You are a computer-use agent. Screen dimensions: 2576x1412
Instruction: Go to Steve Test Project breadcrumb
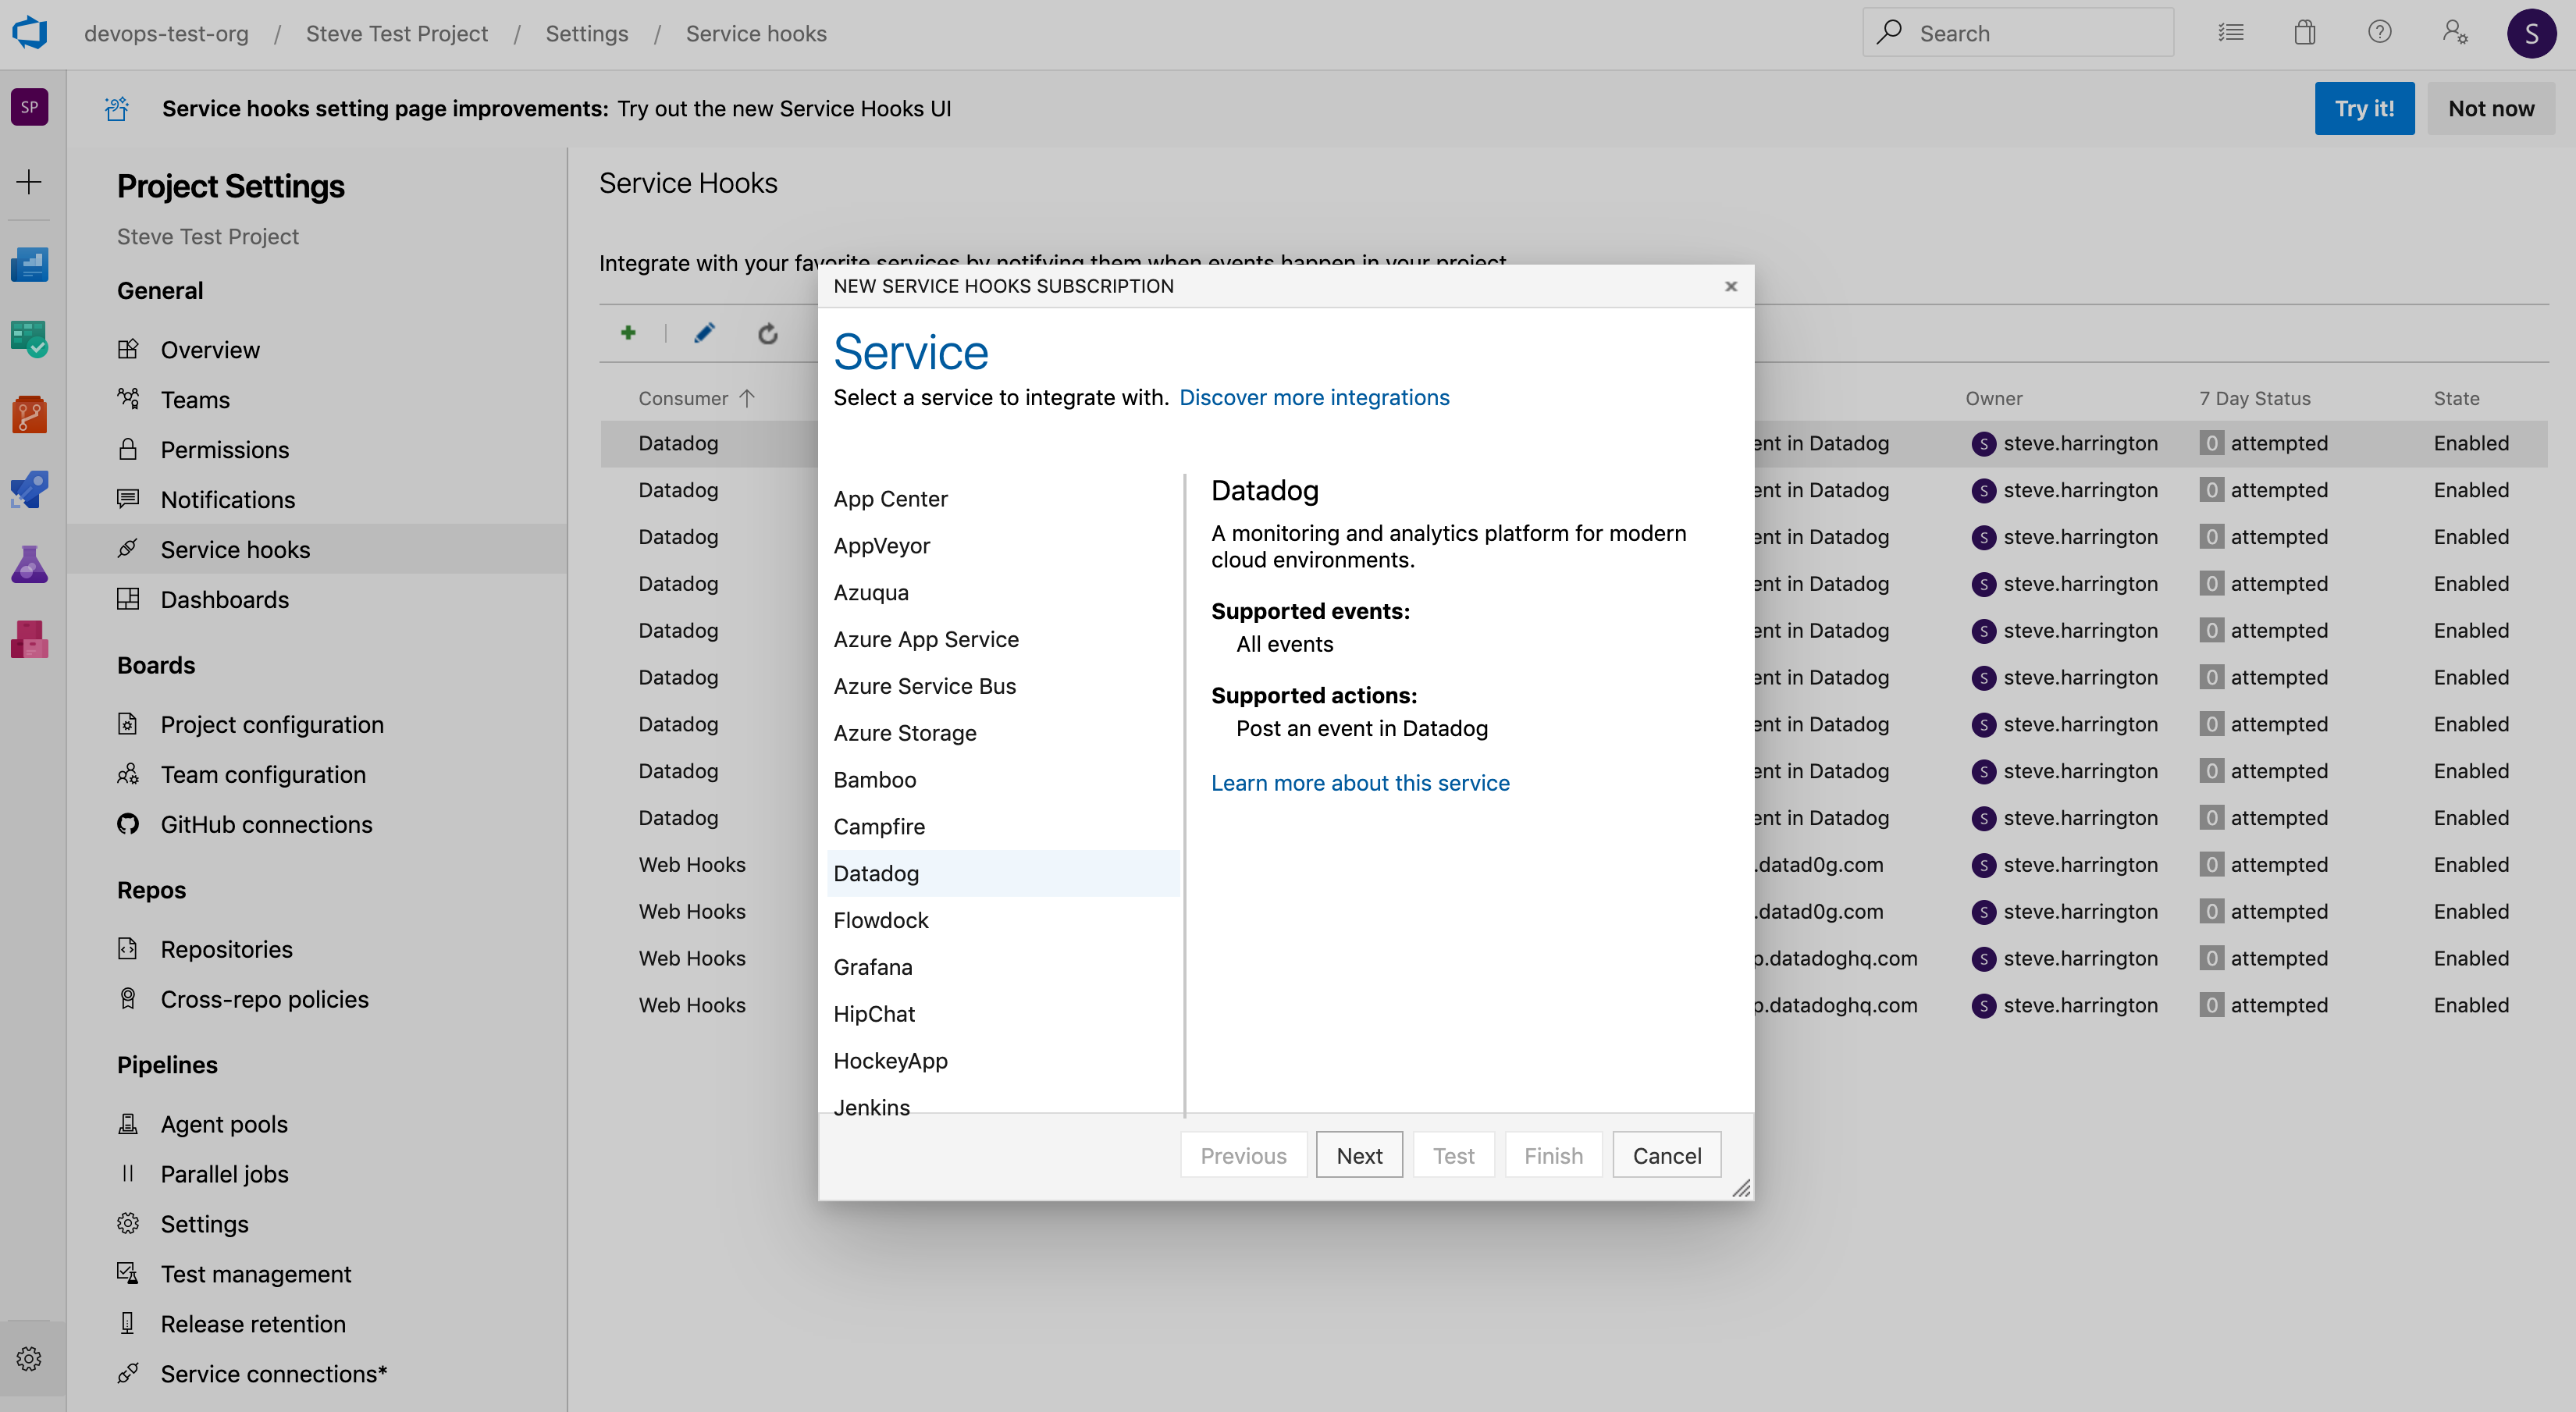point(396,33)
